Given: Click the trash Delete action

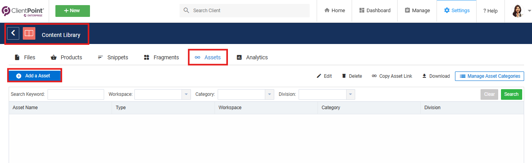Looking at the screenshot, I should pyautogui.click(x=352, y=76).
